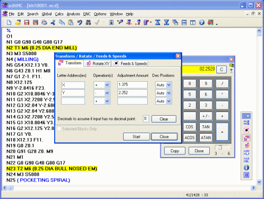Open the Options menu
This screenshot has width=264, height=199.
100,14
